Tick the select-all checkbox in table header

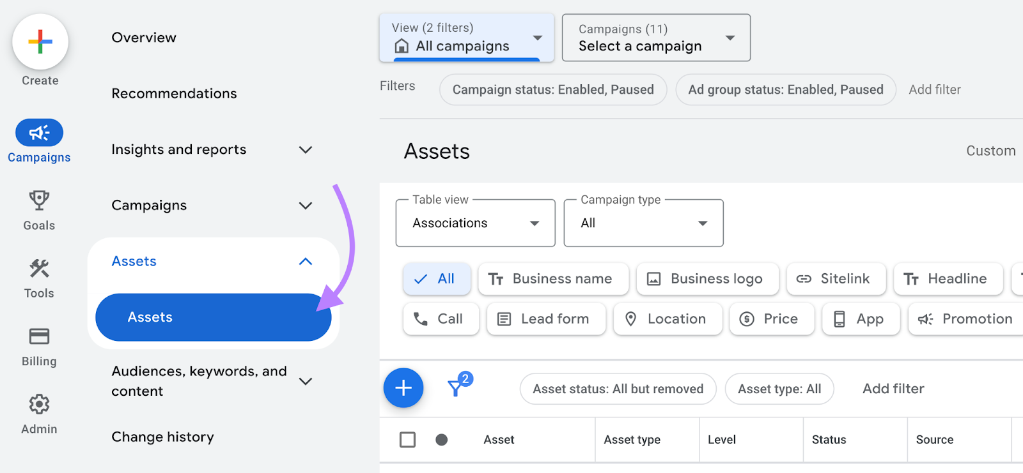(407, 440)
